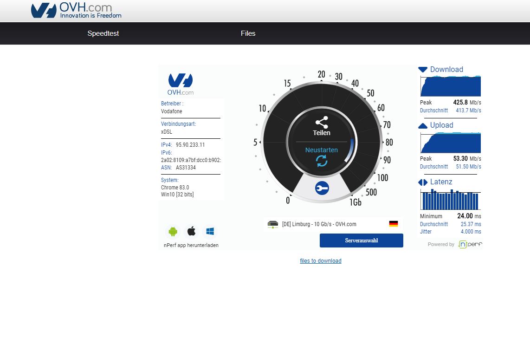Select the server name [DE] Limburg - 10 Gb/s - OVH.com
The height and width of the screenshot is (364, 530).
319,224
